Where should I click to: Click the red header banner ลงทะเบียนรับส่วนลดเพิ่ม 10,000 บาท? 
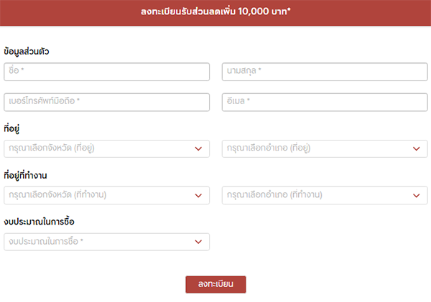[215, 12]
